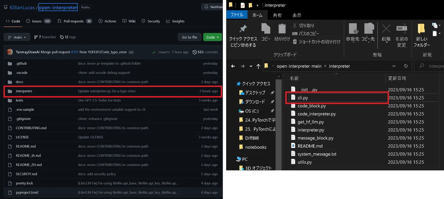Open the CONTRIBUTING.md file
Screen dimensions: 444x199
(31, 128)
